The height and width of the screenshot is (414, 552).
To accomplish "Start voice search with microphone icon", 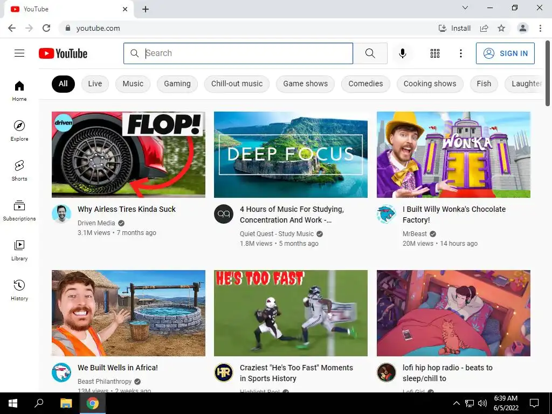I will click(x=402, y=53).
